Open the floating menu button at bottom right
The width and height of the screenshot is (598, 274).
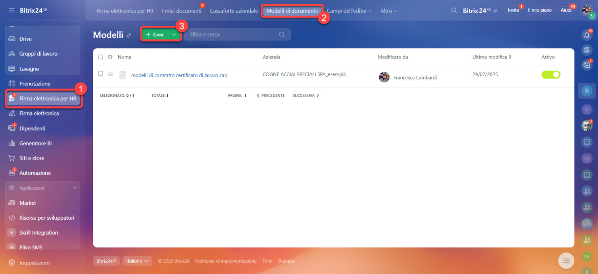pos(566,260)
